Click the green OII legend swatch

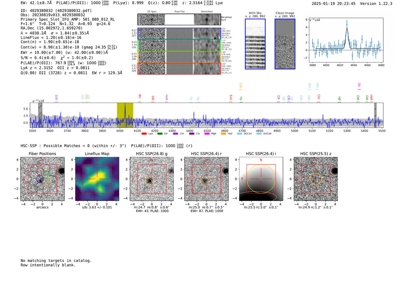160,134
